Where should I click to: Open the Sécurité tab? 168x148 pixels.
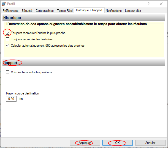tap(27, 11)
